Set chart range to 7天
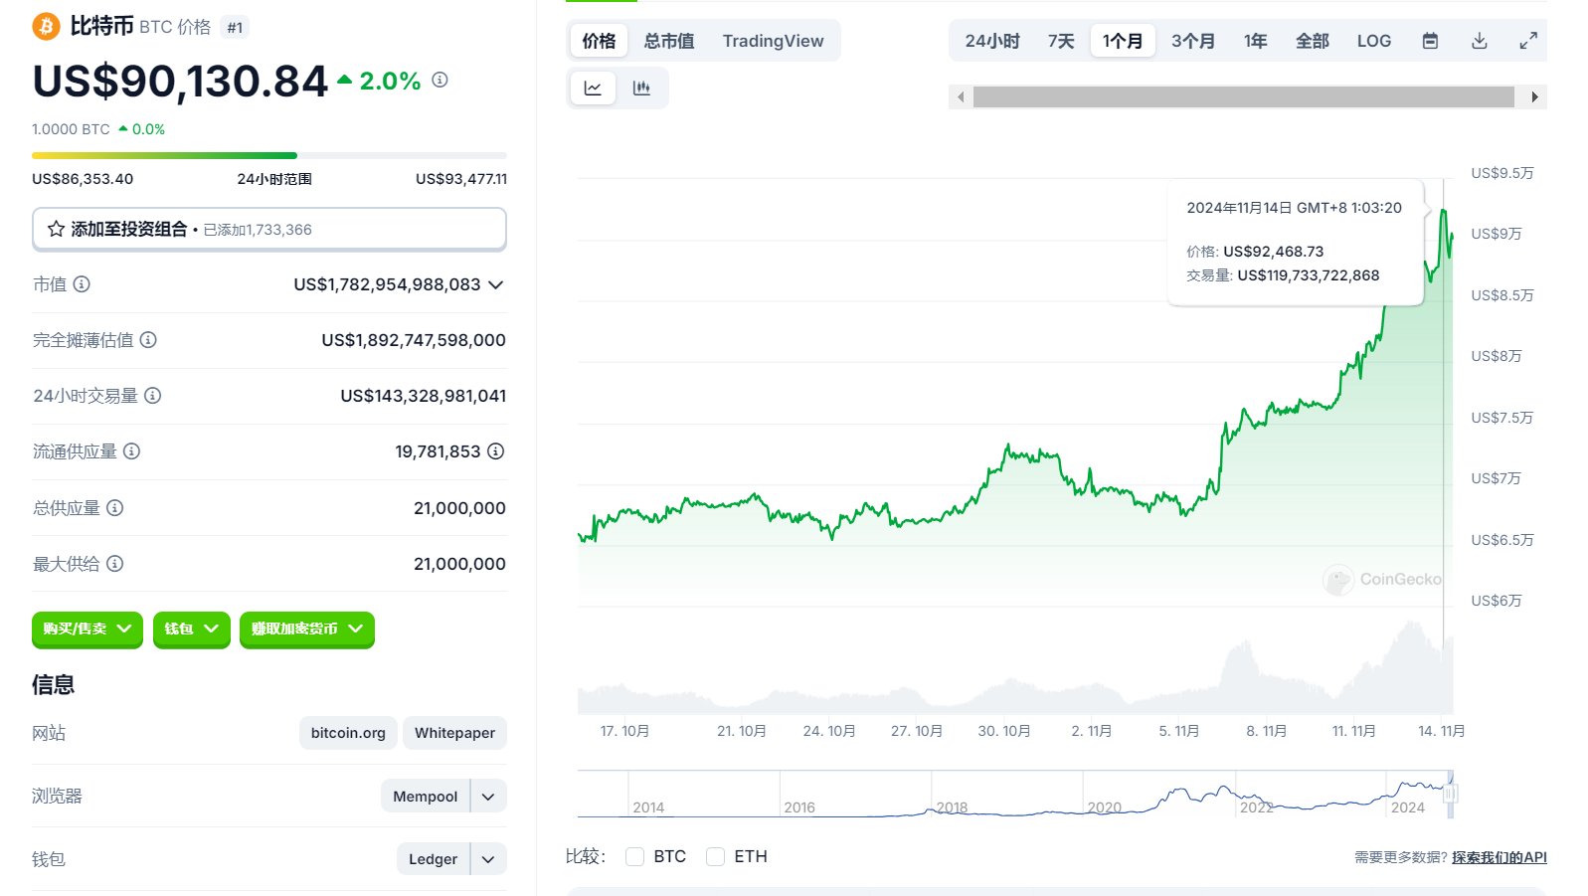The image size is (1588, 896). tap(1061, 41)
